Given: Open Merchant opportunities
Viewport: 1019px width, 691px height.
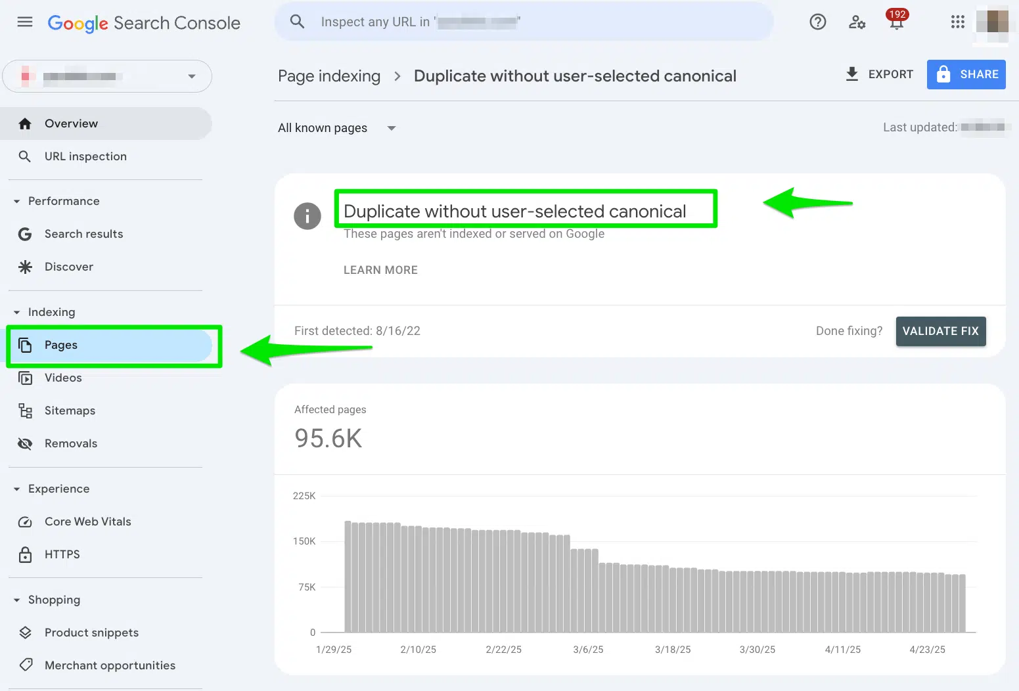Looking at the screenshot, I should pos(110,665).
